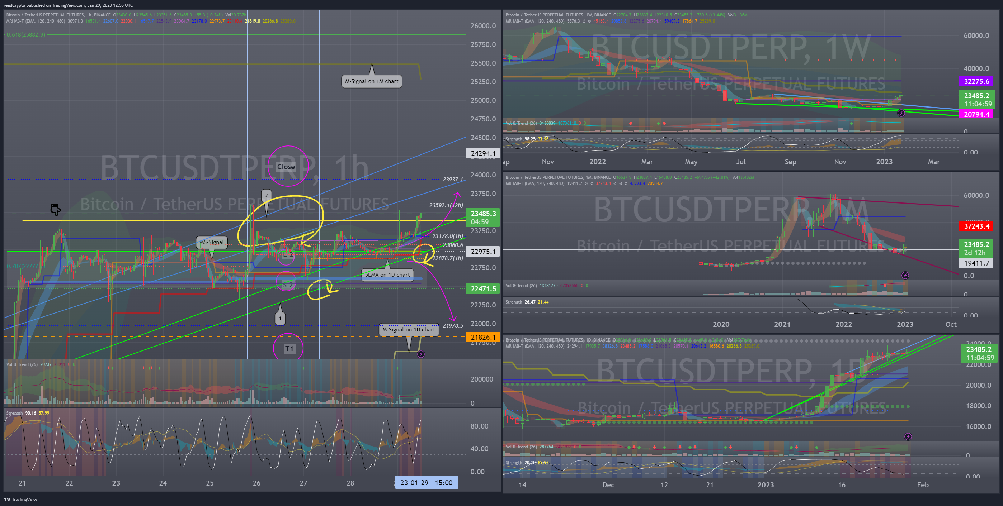The width and height of the screenshot is (1003, 506).
Task: Select the 'M-Signal on 1D chart' callout
Action: click(x=409, y=329)
